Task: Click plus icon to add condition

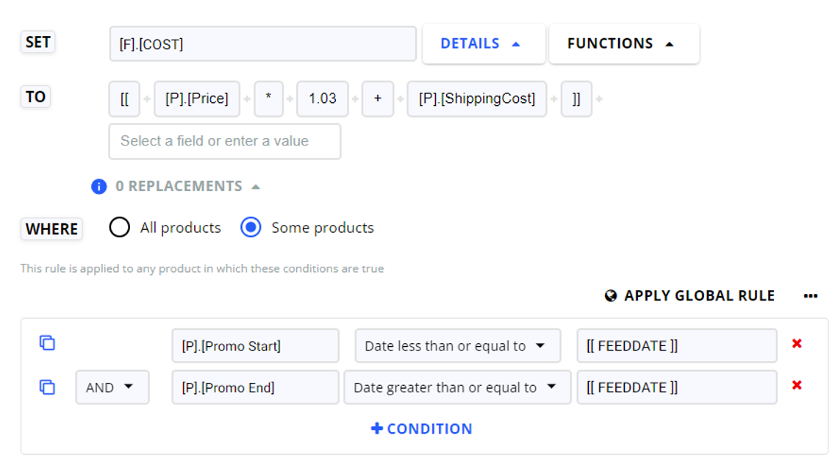Action: click(x=376, y=428)
